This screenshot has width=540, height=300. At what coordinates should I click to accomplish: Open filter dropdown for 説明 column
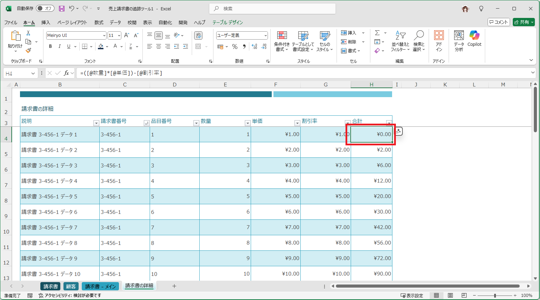(x=96, y=123)
